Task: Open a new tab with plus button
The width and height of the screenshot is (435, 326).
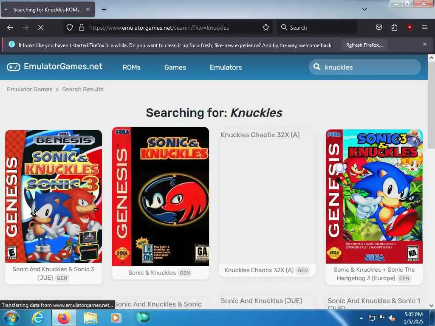Action: click(x=104, y=10)
